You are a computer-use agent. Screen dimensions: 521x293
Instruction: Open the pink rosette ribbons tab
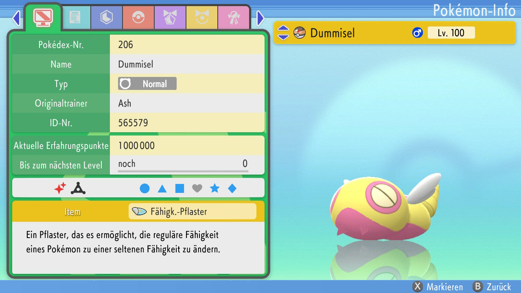click(x=233, y=17)
